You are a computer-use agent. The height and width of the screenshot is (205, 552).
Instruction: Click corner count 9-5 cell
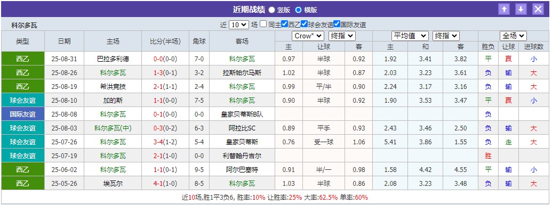click(x=199, y=169)
